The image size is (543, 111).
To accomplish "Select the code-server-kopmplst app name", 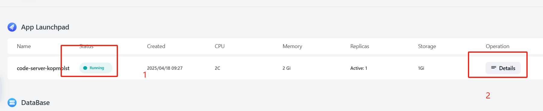I will [x=43, y=68].
